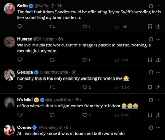The image size is (165, 140).
Task: Open Hussae's seal avatar
Action: tap(9, 42)
